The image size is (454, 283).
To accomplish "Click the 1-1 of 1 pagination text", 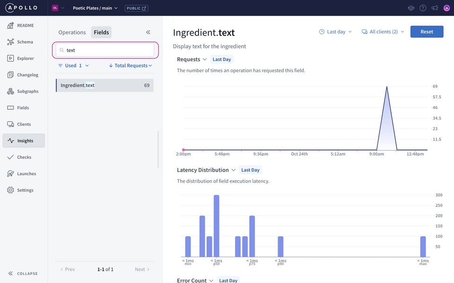I will tap(105, 269).
